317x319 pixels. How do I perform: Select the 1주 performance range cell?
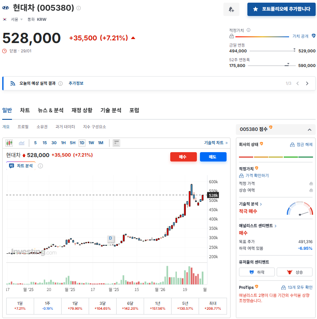tap(47, 306)
